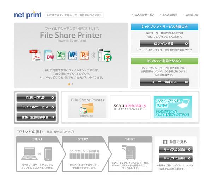Open the お問合わせ link
The image size is (212, 177).
coord(192,15)
